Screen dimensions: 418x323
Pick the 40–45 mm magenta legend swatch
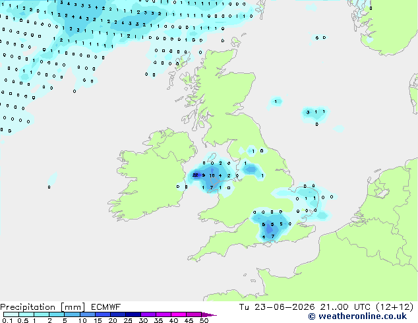[x=179, y=314]
